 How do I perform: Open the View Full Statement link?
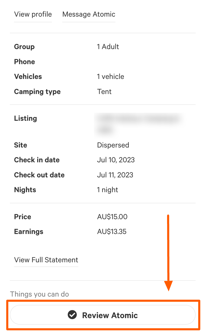point(46,260)
